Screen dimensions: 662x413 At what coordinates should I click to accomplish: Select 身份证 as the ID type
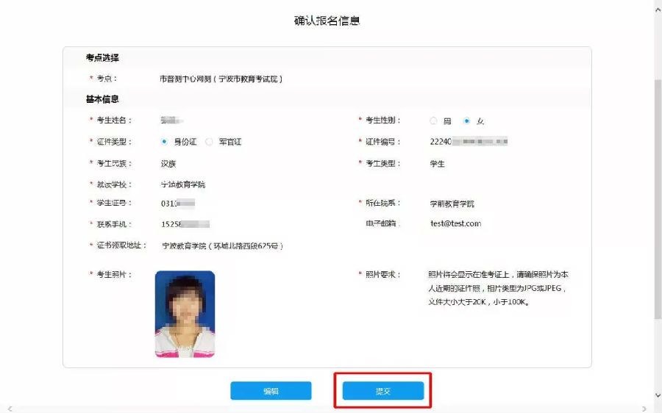(x=164, y=142)
